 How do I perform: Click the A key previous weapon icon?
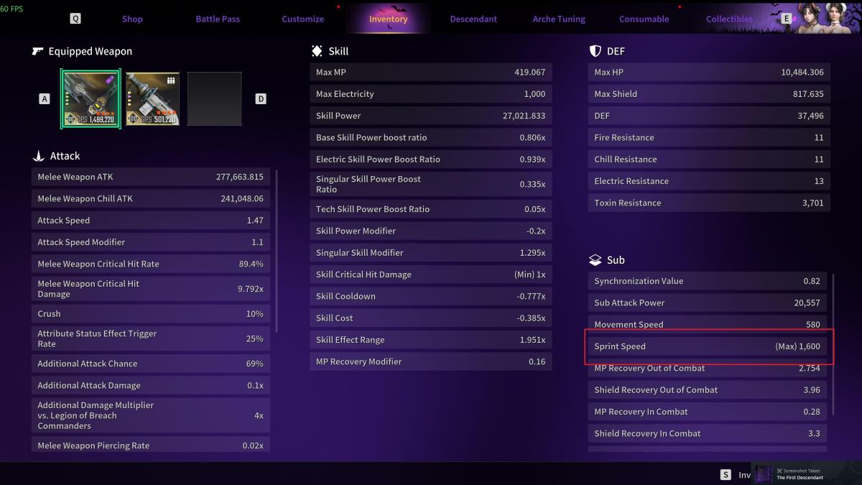(45, 99)
